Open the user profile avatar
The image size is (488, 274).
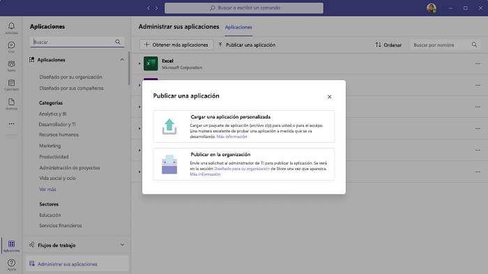click(x=431, y=8)
